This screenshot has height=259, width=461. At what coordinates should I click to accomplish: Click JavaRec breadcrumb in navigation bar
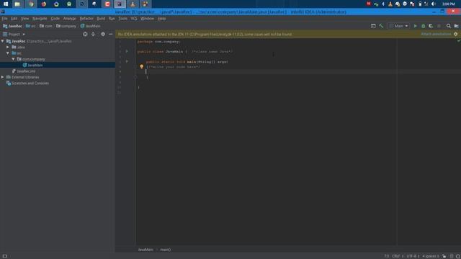tap(12, 26)
